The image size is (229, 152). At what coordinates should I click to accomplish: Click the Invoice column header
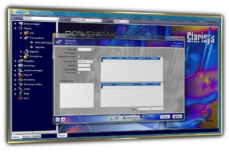[109, 58]
